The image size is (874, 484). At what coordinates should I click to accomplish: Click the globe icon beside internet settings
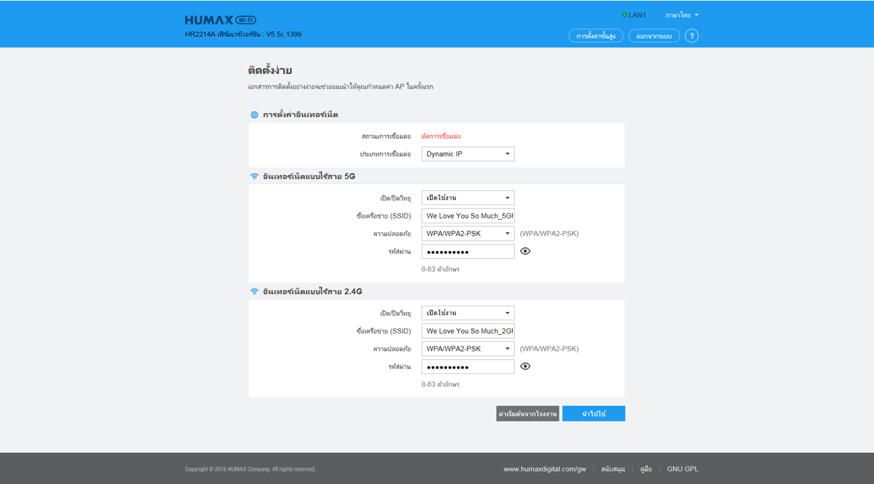[x=254, y=115]
